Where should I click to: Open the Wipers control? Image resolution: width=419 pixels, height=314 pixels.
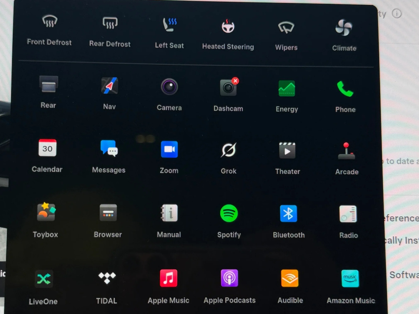286,27
